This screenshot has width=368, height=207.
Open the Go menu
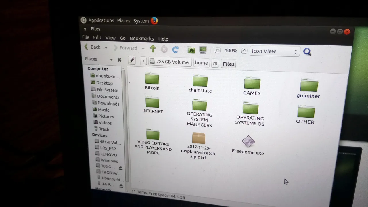pyautogui.click(x=123, y=38)
